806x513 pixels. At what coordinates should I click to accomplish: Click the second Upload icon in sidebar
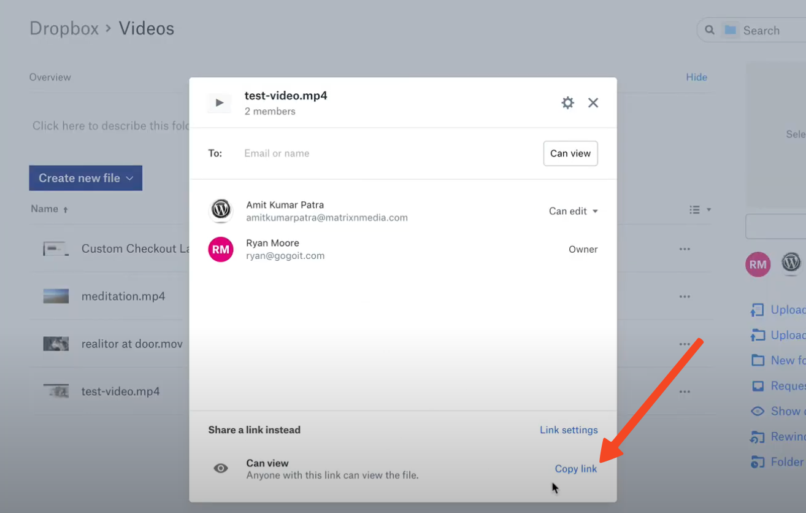pyautogui.click(x=758, y=335)
